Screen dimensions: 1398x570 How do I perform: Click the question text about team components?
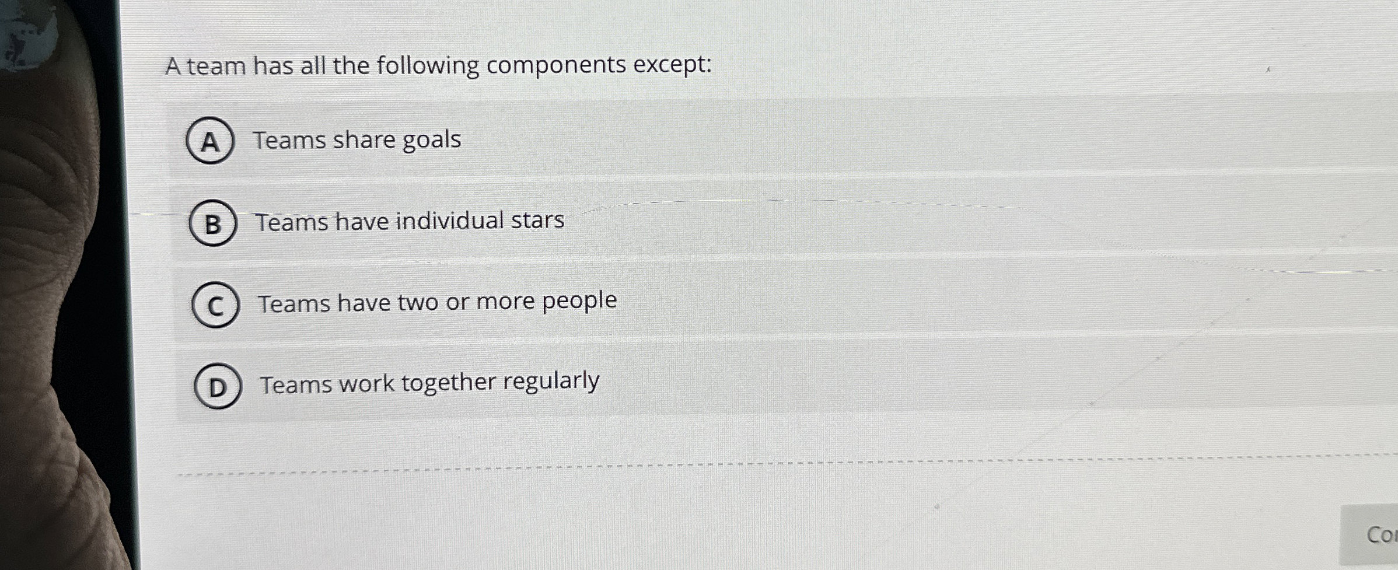437,66
